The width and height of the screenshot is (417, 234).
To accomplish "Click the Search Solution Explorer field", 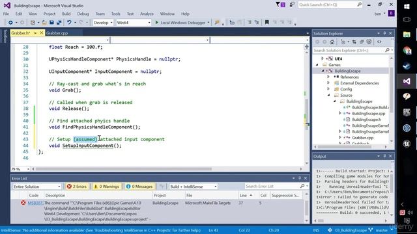I will [352, 51].
